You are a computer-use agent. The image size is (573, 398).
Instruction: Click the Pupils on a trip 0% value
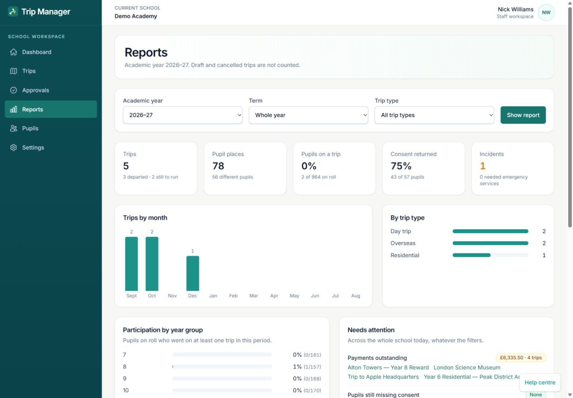click(309, 166)
